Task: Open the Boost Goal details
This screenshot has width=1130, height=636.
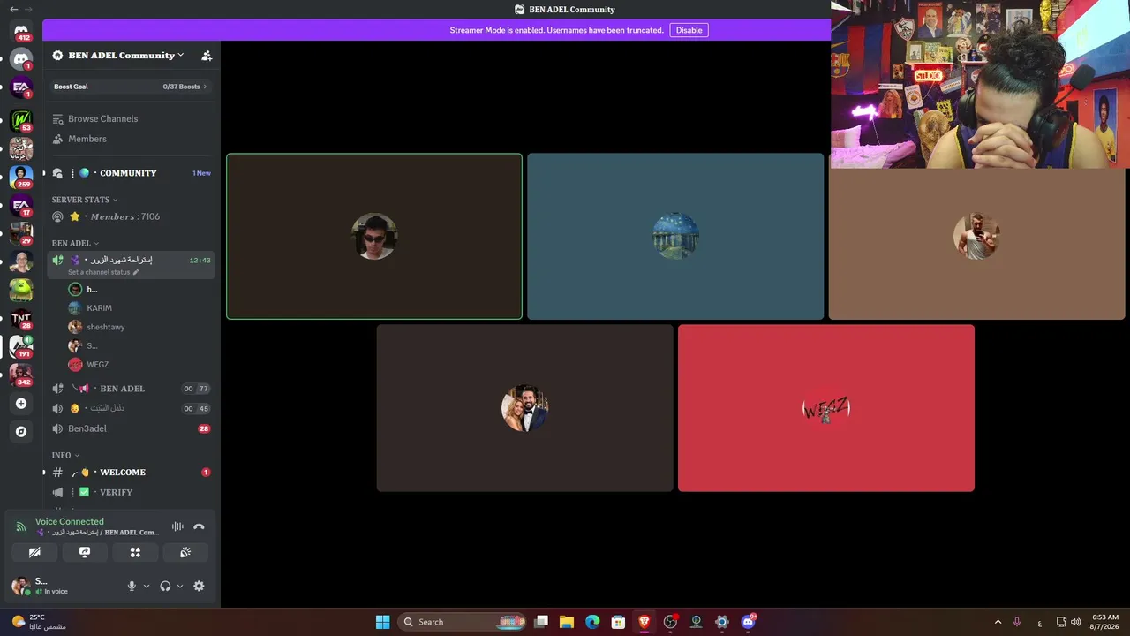Action: 131,87
